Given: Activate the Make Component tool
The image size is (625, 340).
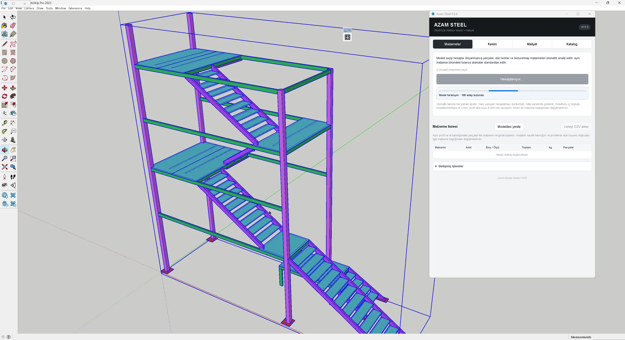Looking at the screenshot, I should point(4,34).
